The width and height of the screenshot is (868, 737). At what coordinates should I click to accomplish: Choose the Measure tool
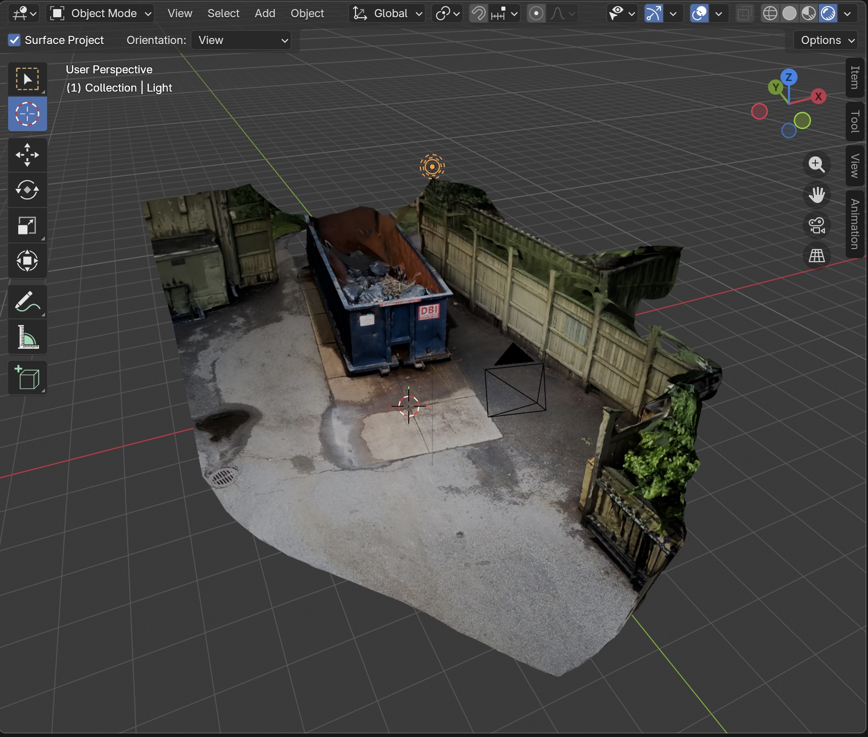tap(27, 337)
